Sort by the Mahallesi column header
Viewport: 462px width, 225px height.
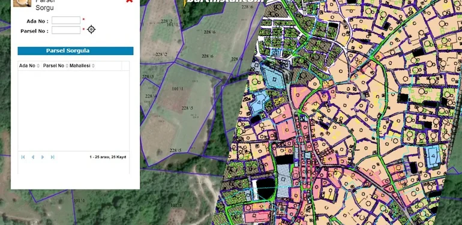click(x=82, y=65)
